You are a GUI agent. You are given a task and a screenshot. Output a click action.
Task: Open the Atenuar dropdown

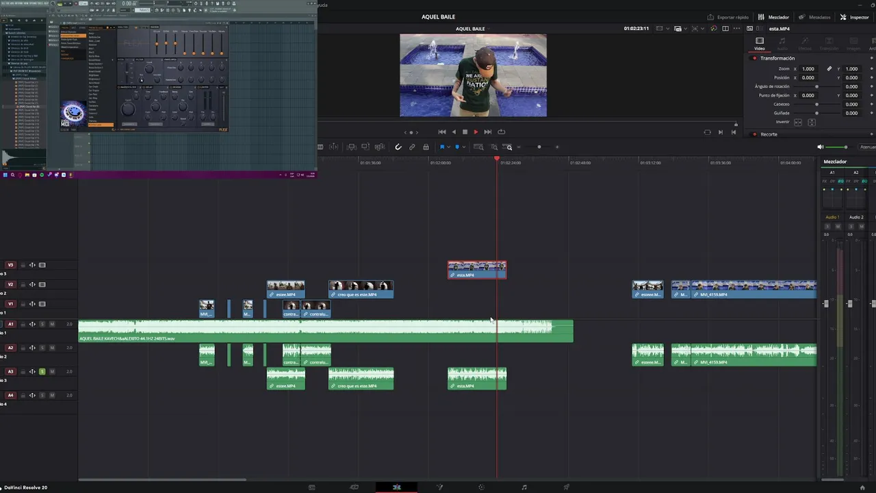pos(868,147)
